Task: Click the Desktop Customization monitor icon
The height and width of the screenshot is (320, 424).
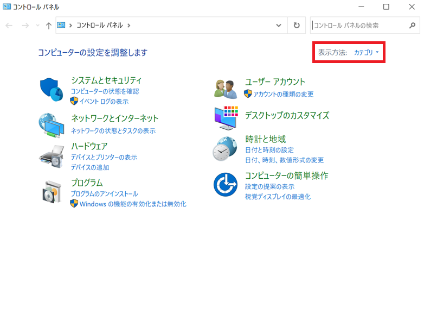Action: pos(226,117)
